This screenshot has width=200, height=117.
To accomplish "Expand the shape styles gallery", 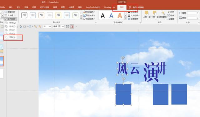I will coord(81,18).
